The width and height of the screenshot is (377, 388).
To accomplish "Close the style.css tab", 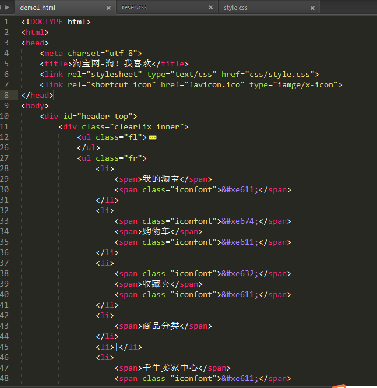I will (x=312, y=8).
